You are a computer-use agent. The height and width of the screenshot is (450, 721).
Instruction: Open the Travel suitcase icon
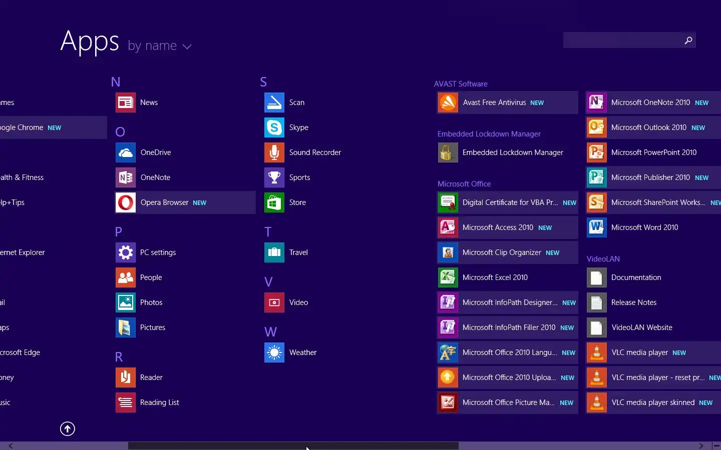[x=274, y=252]
